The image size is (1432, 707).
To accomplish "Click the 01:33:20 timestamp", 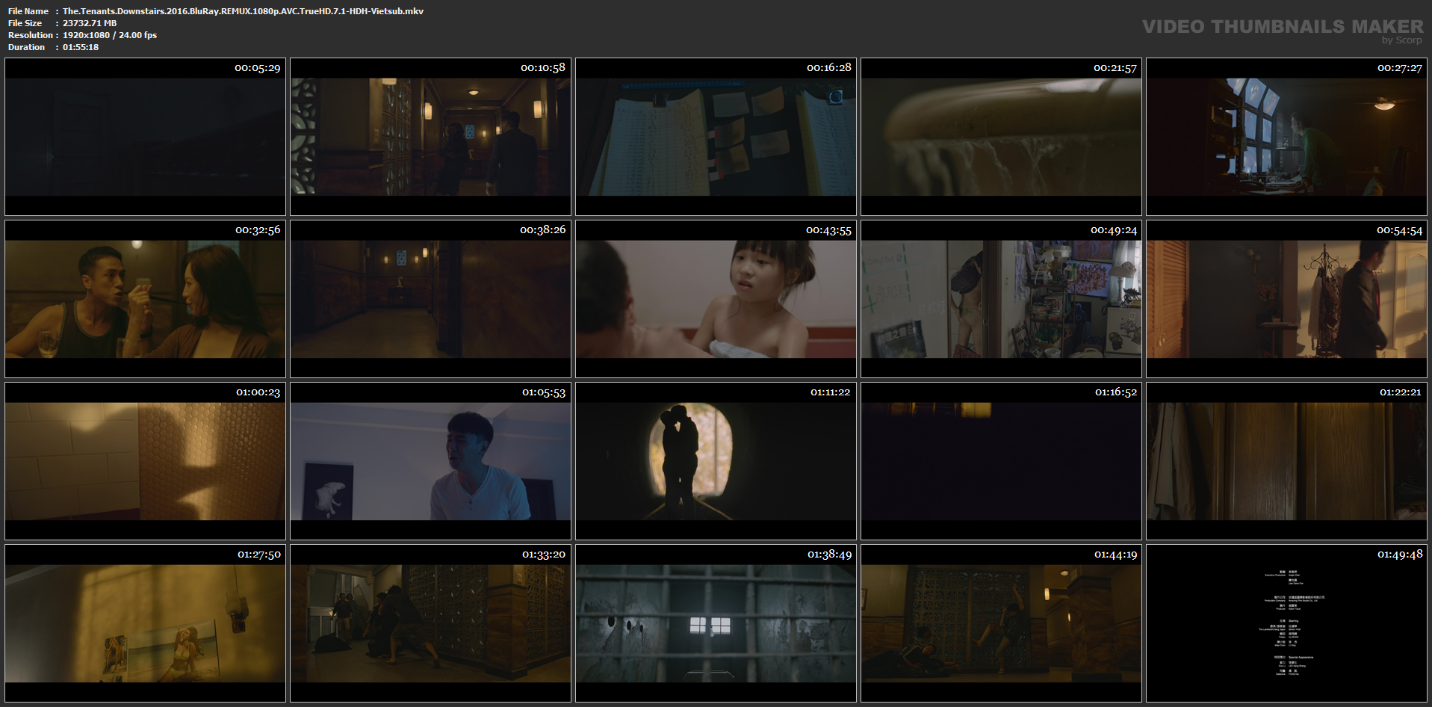I will [544, 555].
